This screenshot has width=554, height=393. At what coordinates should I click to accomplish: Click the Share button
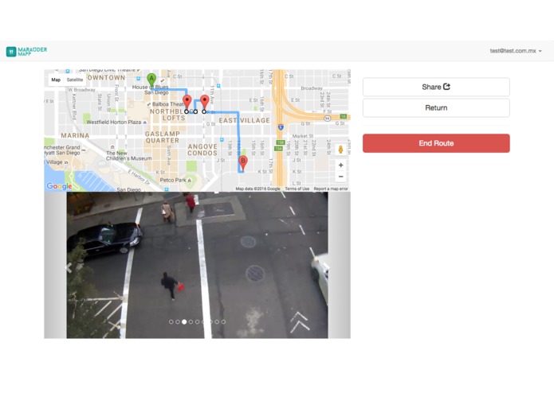pyautogui.click(x=436, y=87)
